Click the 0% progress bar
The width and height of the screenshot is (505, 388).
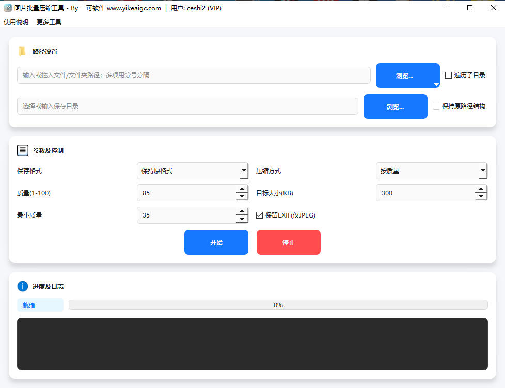click(278, 305)
